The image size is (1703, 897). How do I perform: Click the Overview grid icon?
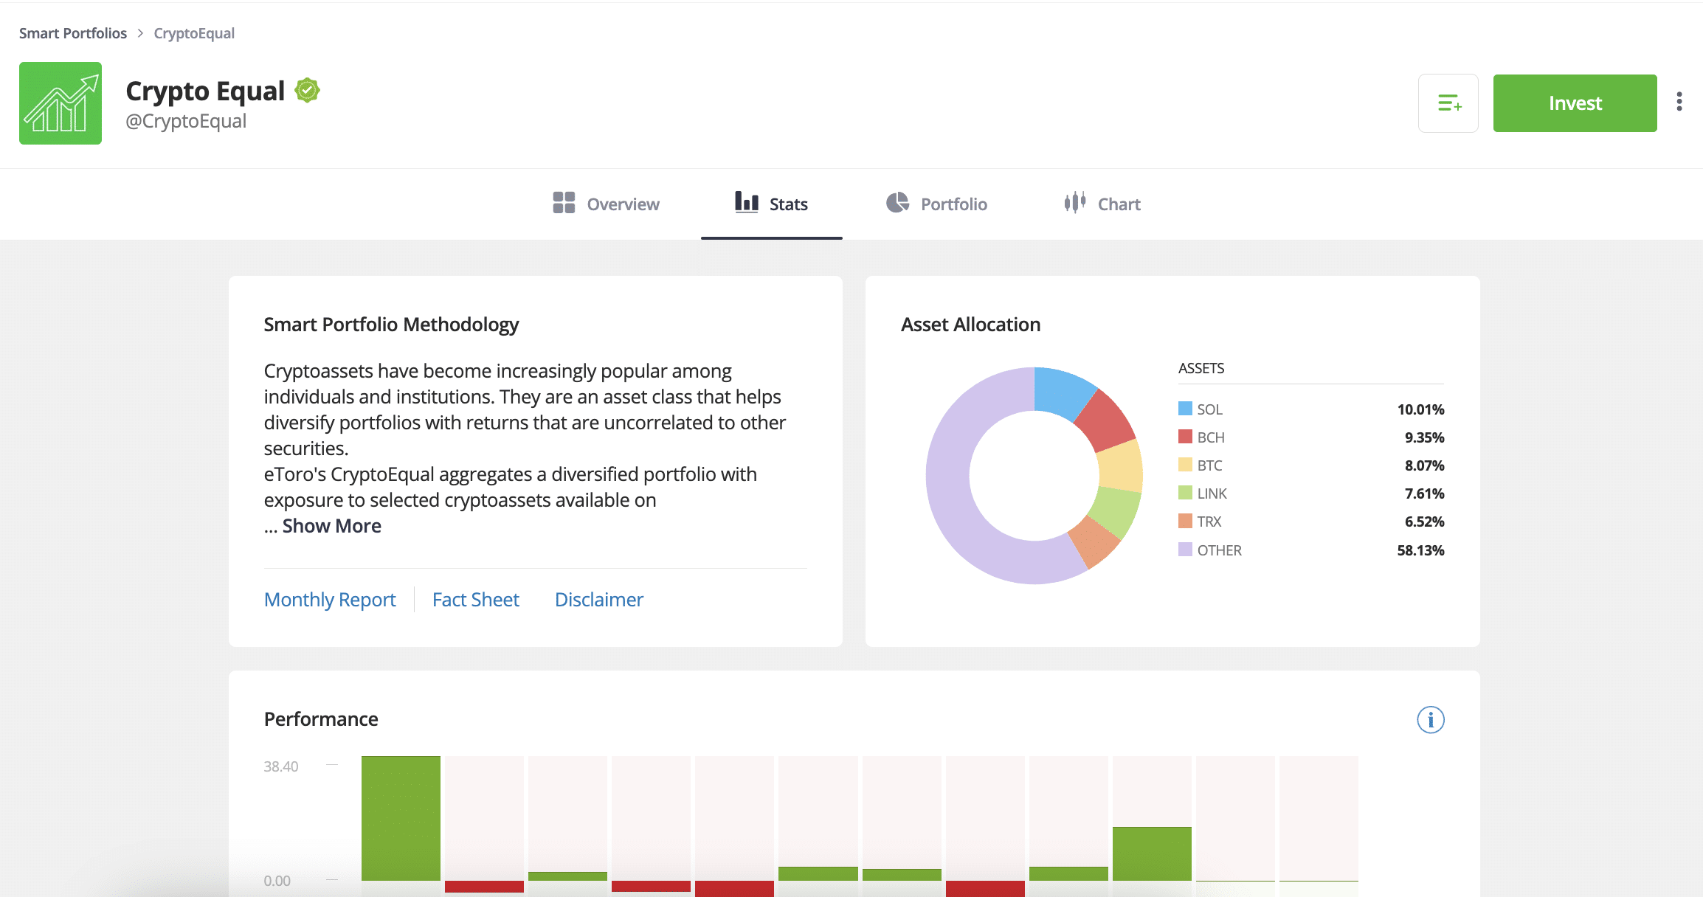564,203
